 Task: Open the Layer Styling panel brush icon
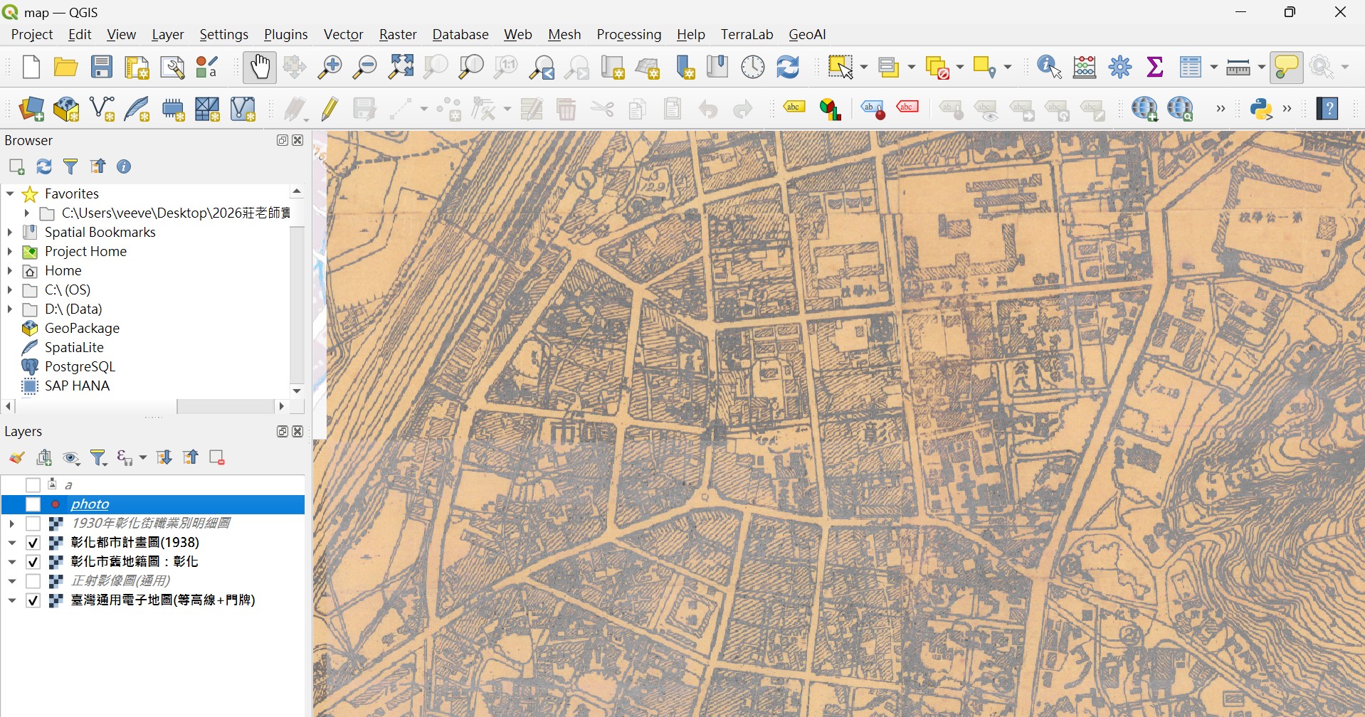(16, 457)
